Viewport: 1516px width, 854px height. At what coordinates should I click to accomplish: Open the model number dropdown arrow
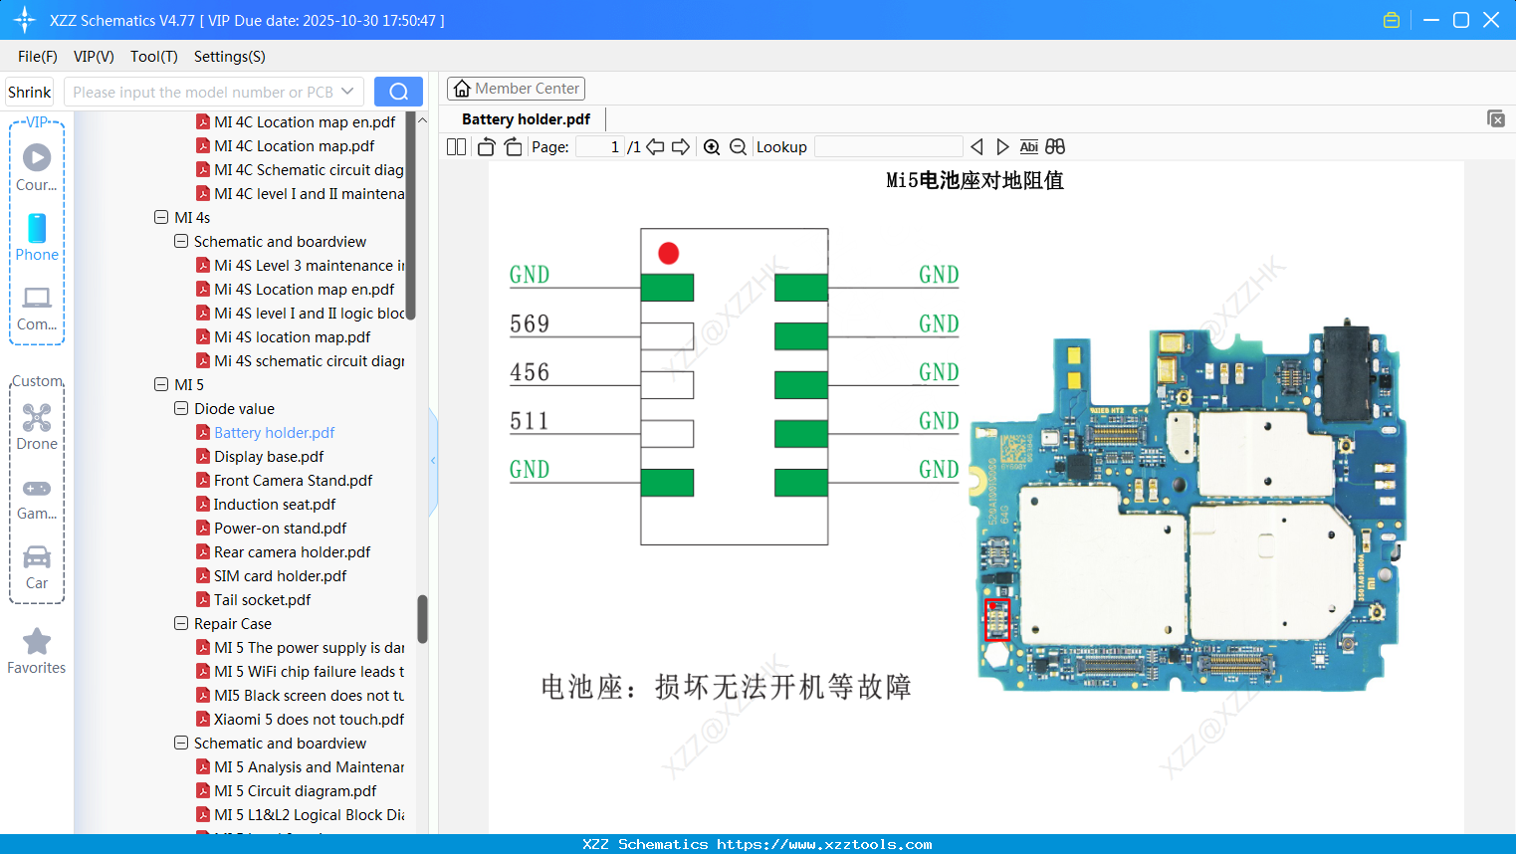pos(347,92)
